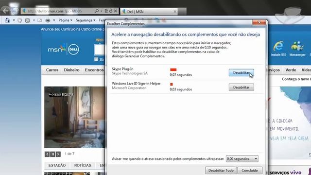Toggle the compatibility view icon in address bar

[106, 11]
